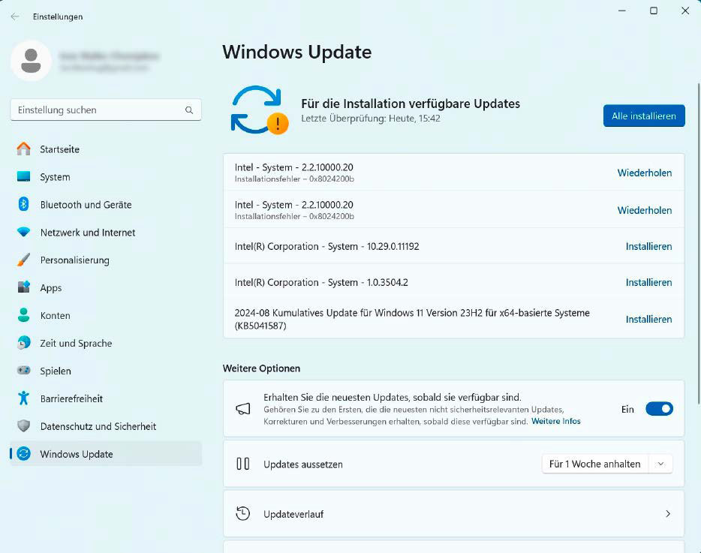
Task: Install the KB5041587 cumulative update
Action: 648,319
